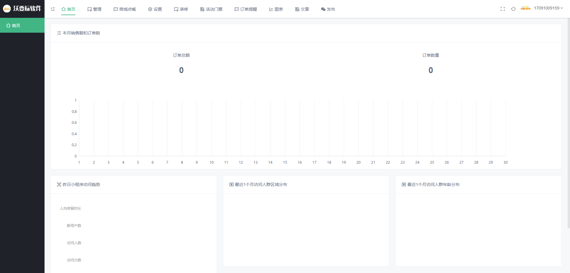Select 首页 in the left sidebar
This screenshot has width=570, height=273.
tap(22, 25)
